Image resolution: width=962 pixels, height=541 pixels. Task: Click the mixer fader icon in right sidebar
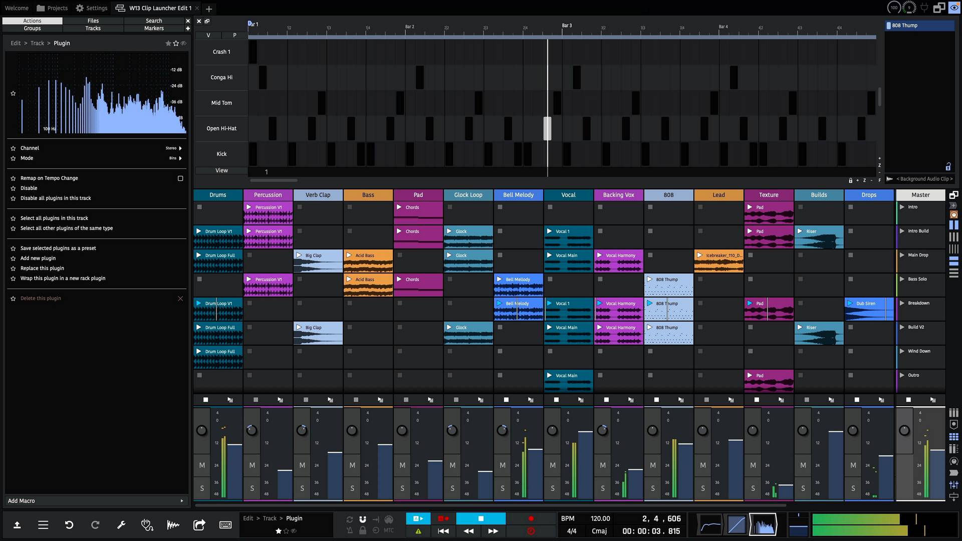(954, 484)
